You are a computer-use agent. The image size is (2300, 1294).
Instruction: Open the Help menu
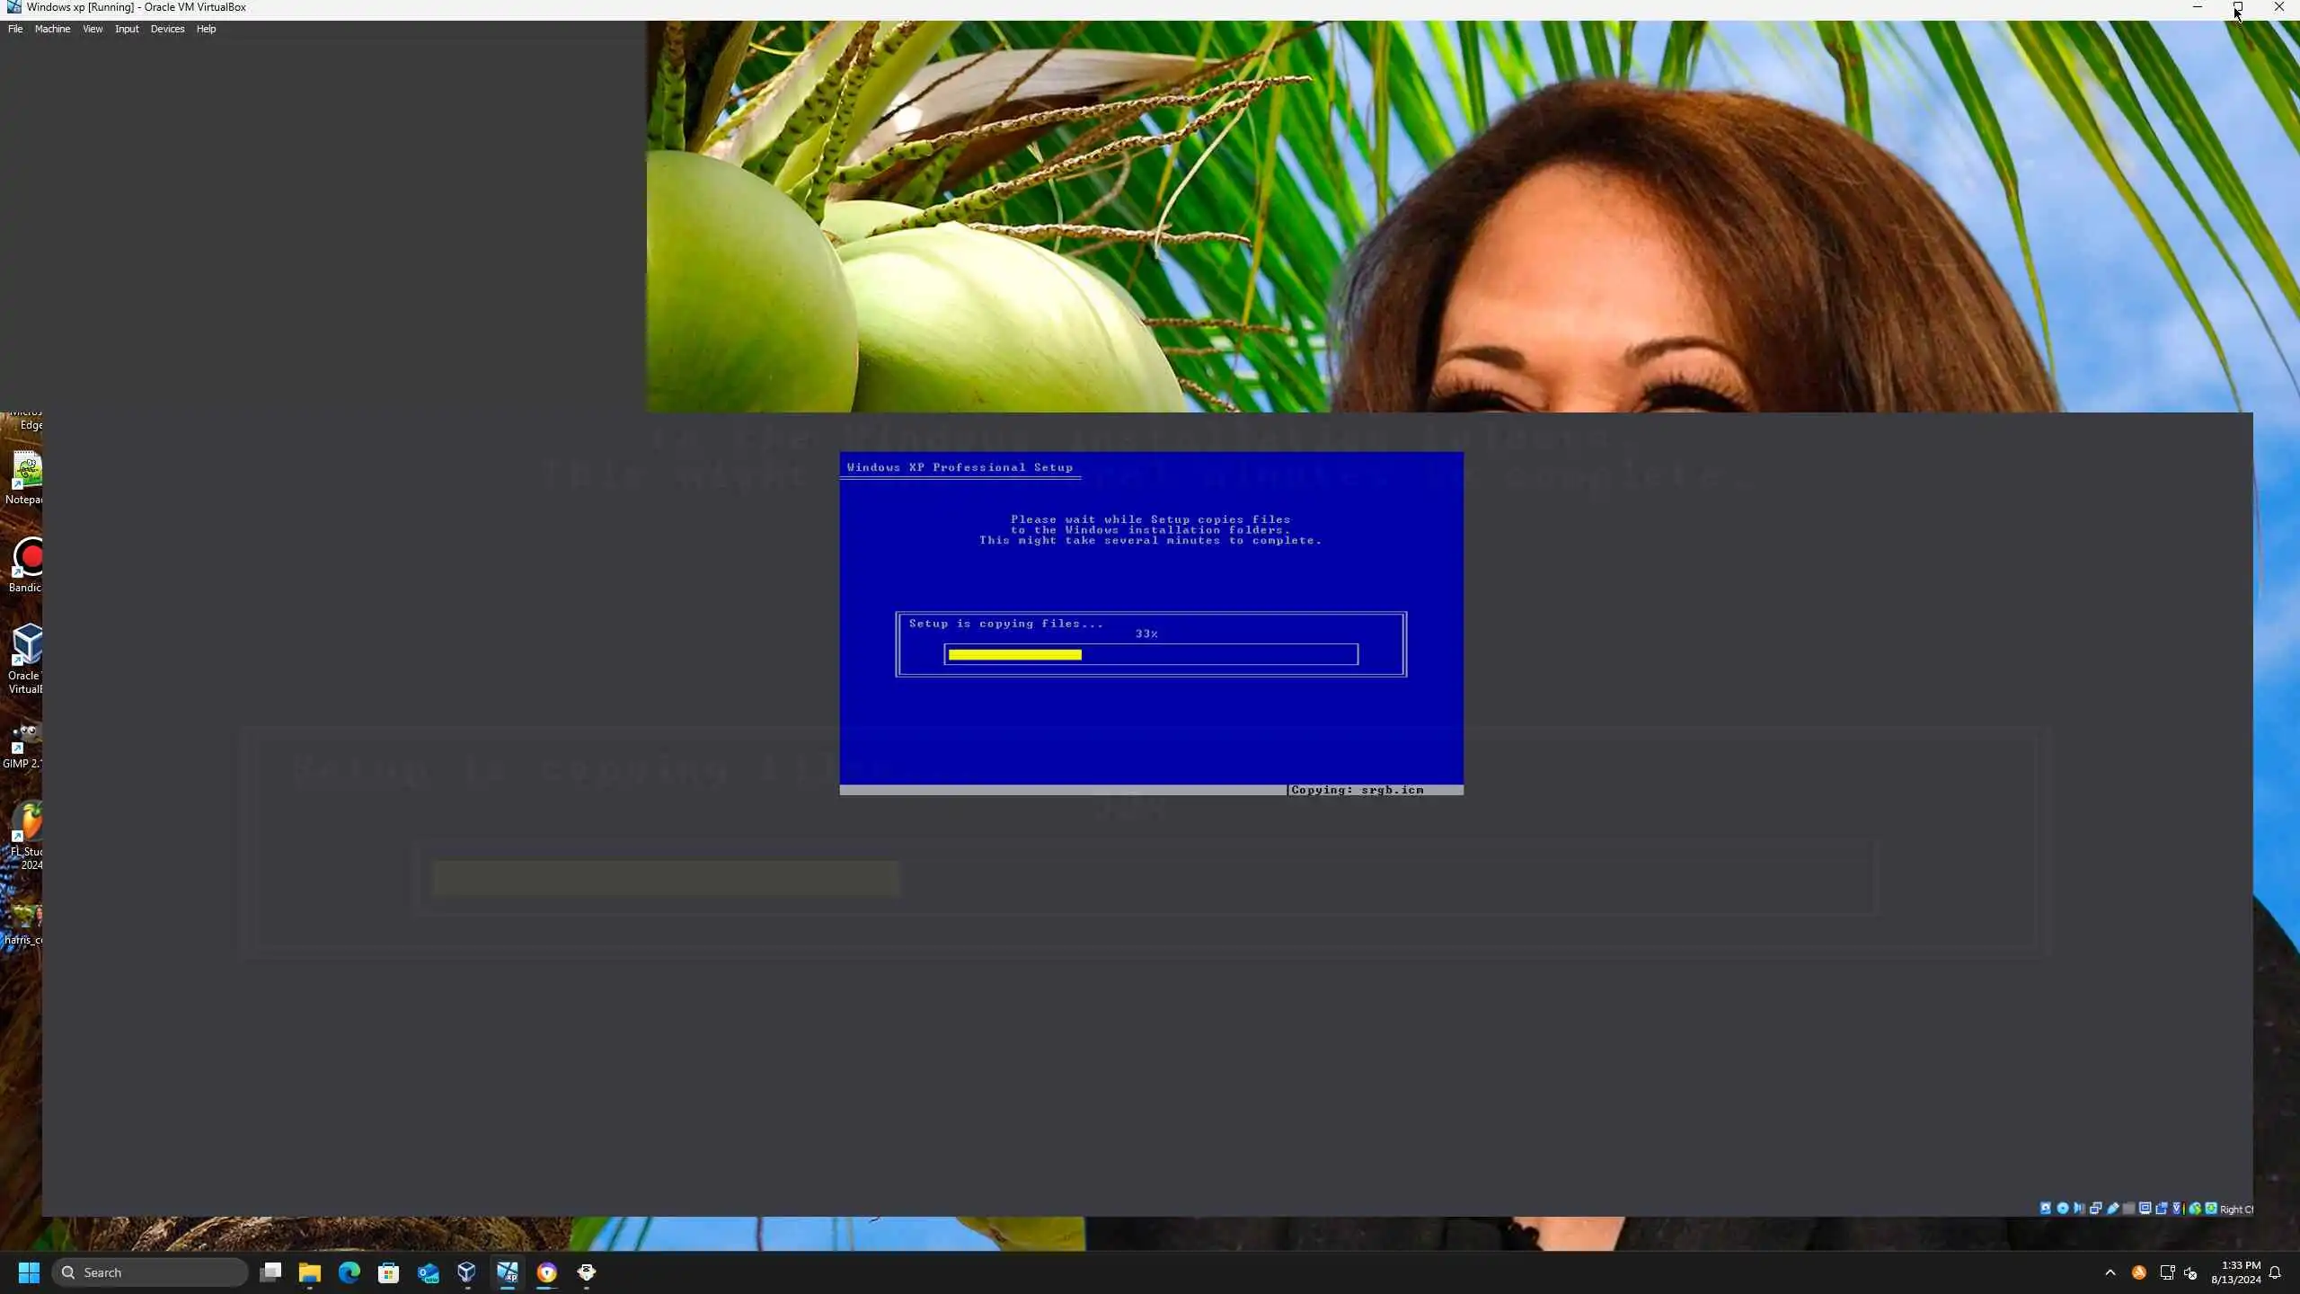206,29
